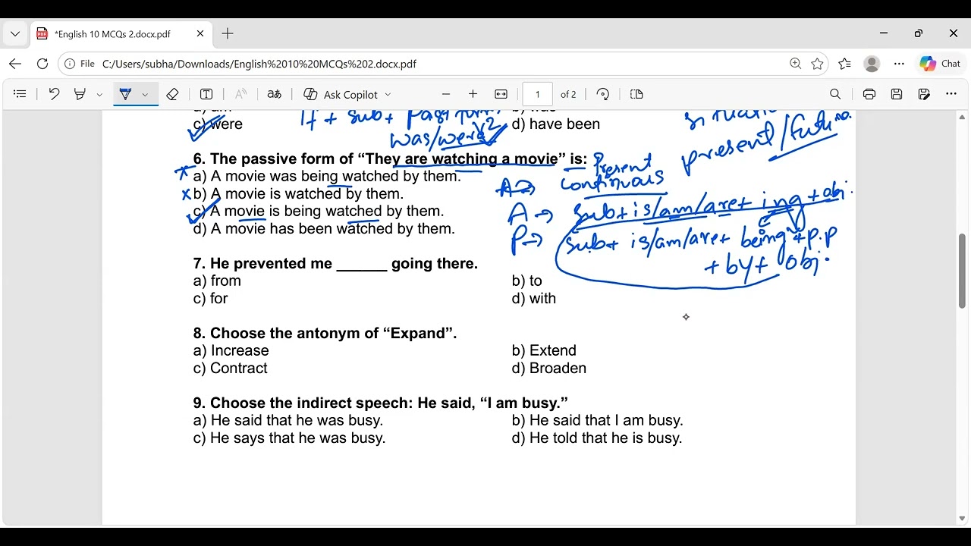The height and width of the screenshot is (546, 971).
Task: Refresh the PDF page
Action: 42,64
